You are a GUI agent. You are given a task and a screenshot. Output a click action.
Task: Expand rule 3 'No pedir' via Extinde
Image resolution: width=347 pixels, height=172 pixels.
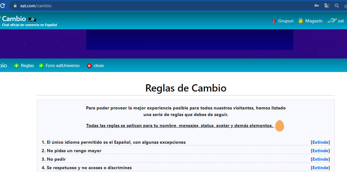click(x=320, y=159)
